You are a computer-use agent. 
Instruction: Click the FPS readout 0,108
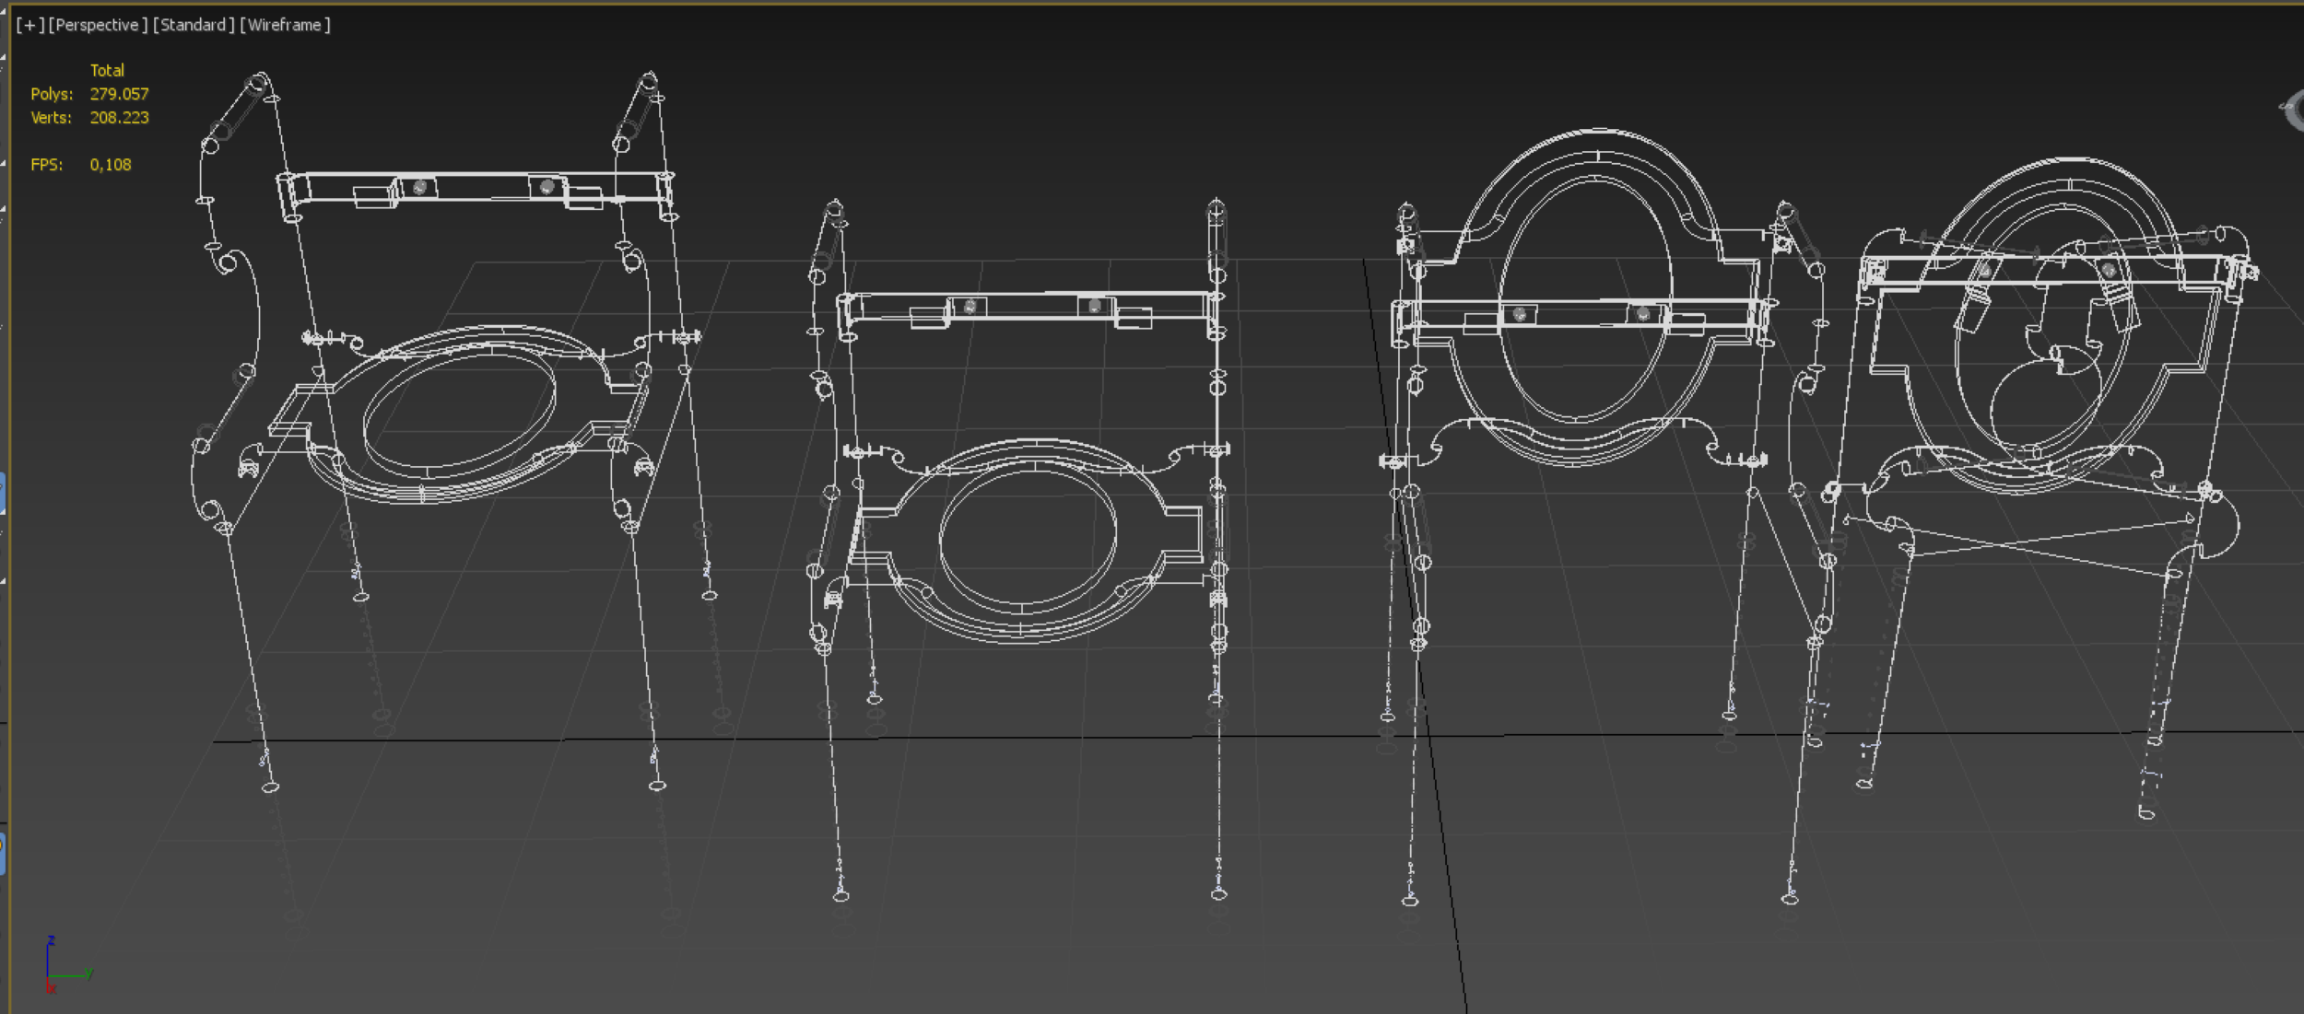(111, 165)
